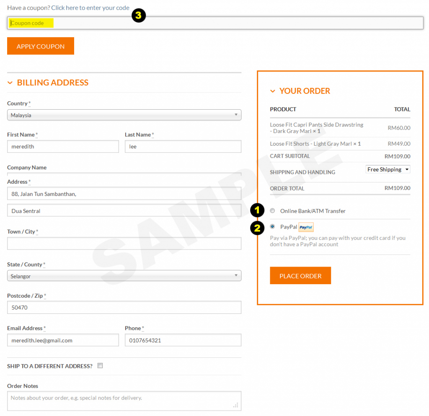Open the State / County dropdown showing Selangor
Viewport: 429px width, 416px height.
[124, 276]
